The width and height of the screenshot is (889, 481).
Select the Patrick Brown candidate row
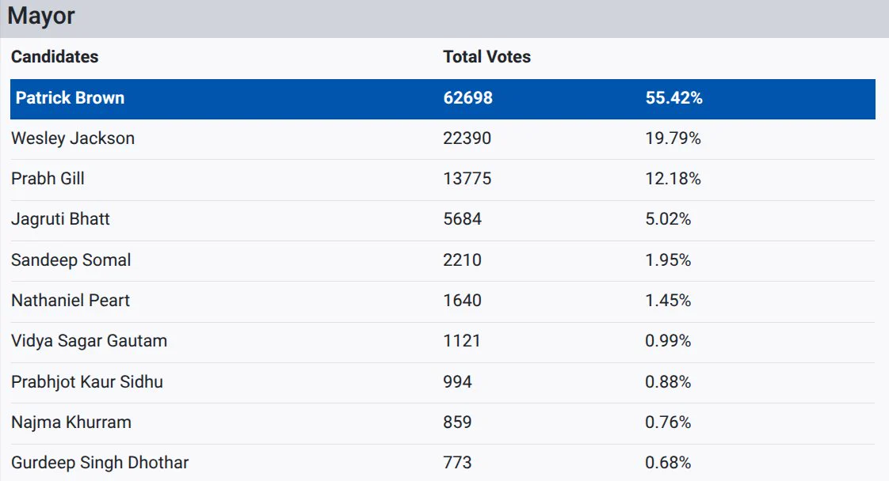click(442, 98)
